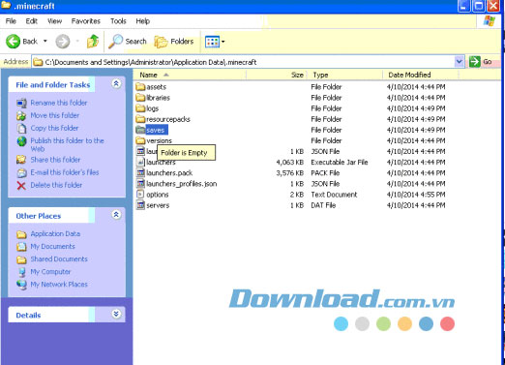Click the highlighted saves folder name
505x365 pixels.
157,130
